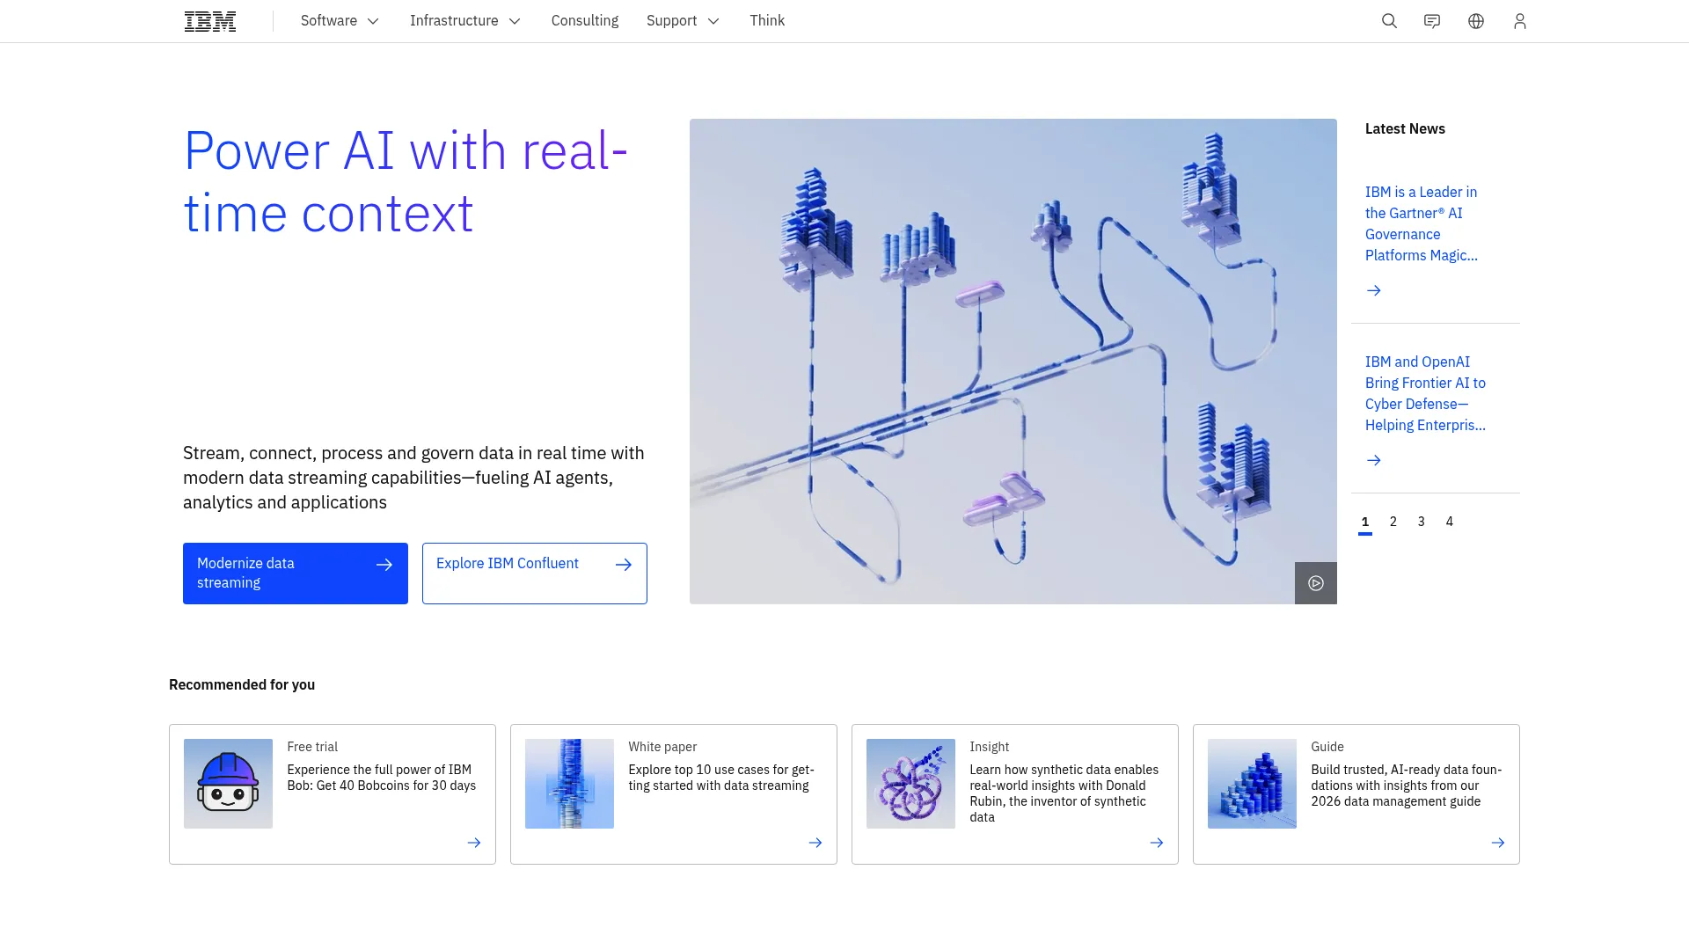The height and width of the screenshot is (950, 1689).
Task: Click the IBM logo
Action: click(210, 21)
